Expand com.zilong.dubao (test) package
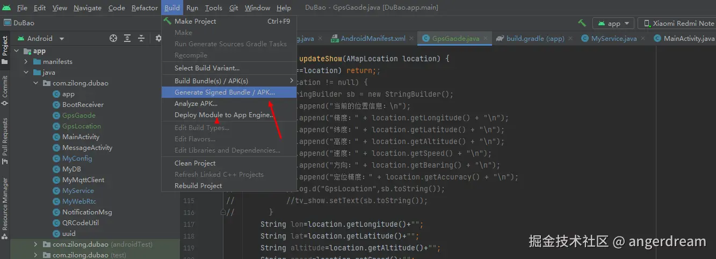The width and height of the screenshot is (716, 259). coord(35,255)
